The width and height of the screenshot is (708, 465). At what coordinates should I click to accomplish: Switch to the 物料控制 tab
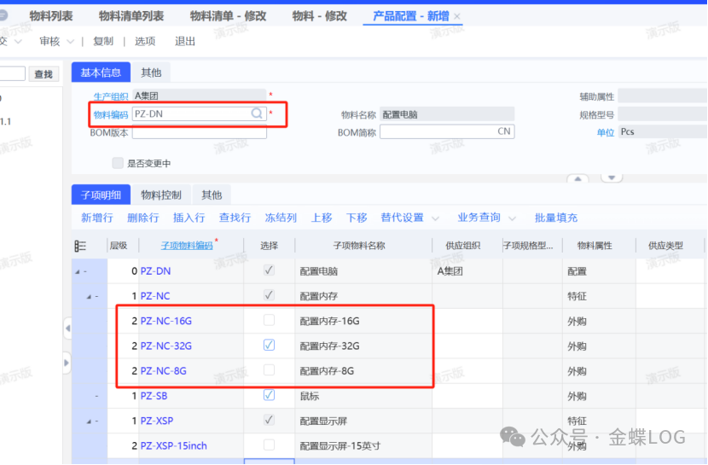(x=161, y=195)
